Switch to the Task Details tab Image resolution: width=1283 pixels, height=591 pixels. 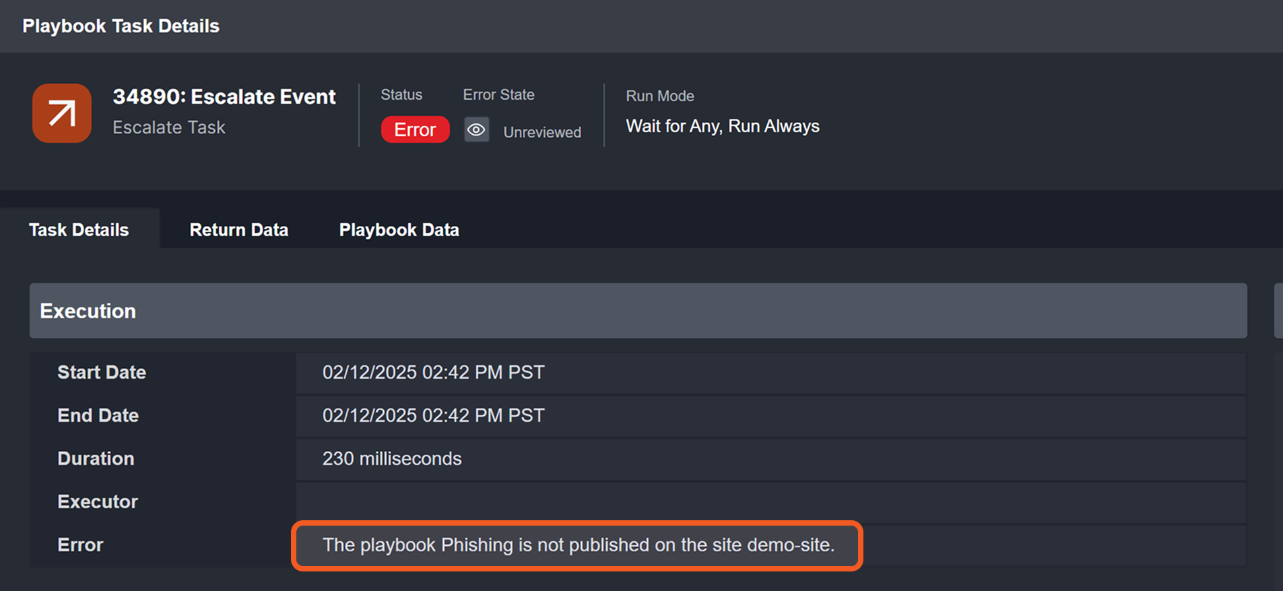(79, 230)
